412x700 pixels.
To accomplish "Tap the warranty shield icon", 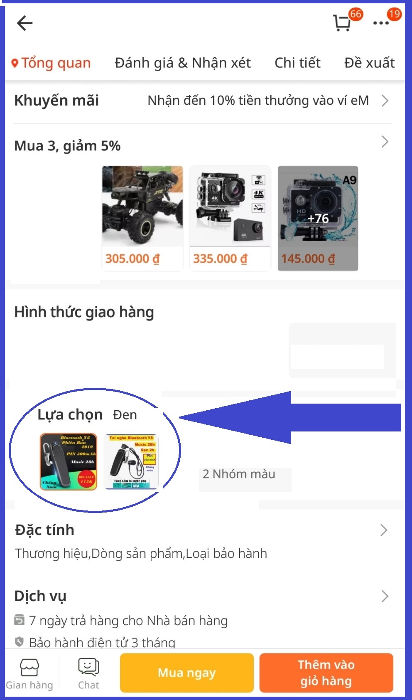I will pyautogui.click(x=19, y=642).
